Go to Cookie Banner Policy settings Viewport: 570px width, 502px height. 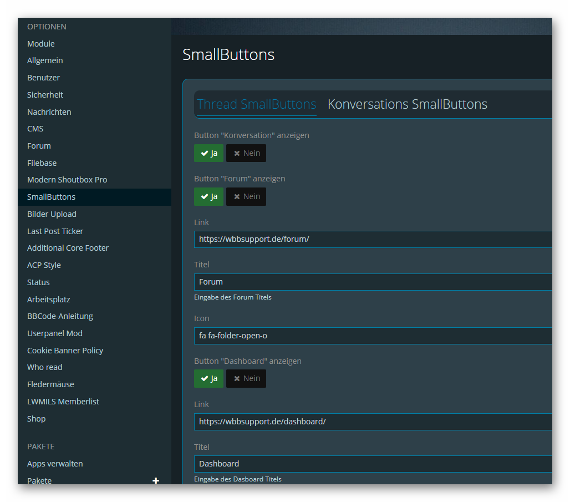click(x=65, y=351)
